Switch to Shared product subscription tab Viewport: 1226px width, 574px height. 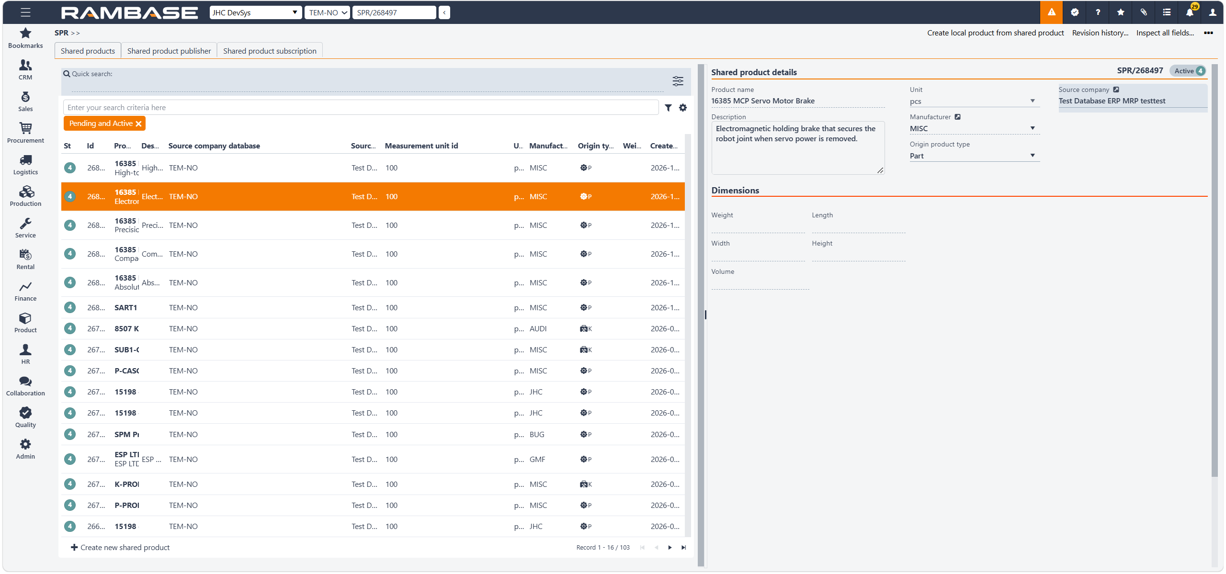tap(270, 51)
